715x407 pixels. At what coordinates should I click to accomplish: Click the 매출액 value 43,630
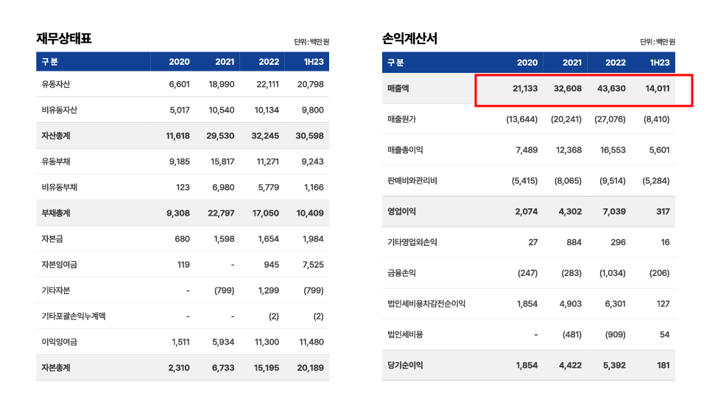[611, 88]
